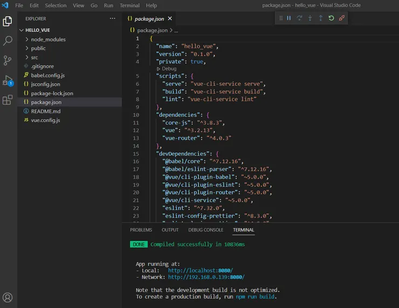
Task: Open the localhost:8080 link in terminal
Action: click(x=201, y=270)
